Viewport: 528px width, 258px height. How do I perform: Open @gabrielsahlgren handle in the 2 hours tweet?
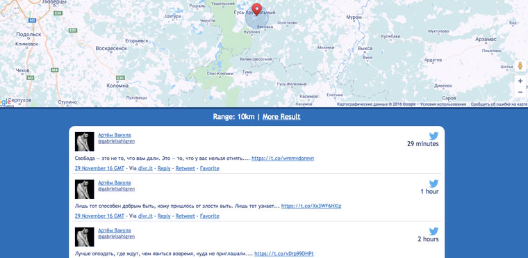[x=116, y=236]
